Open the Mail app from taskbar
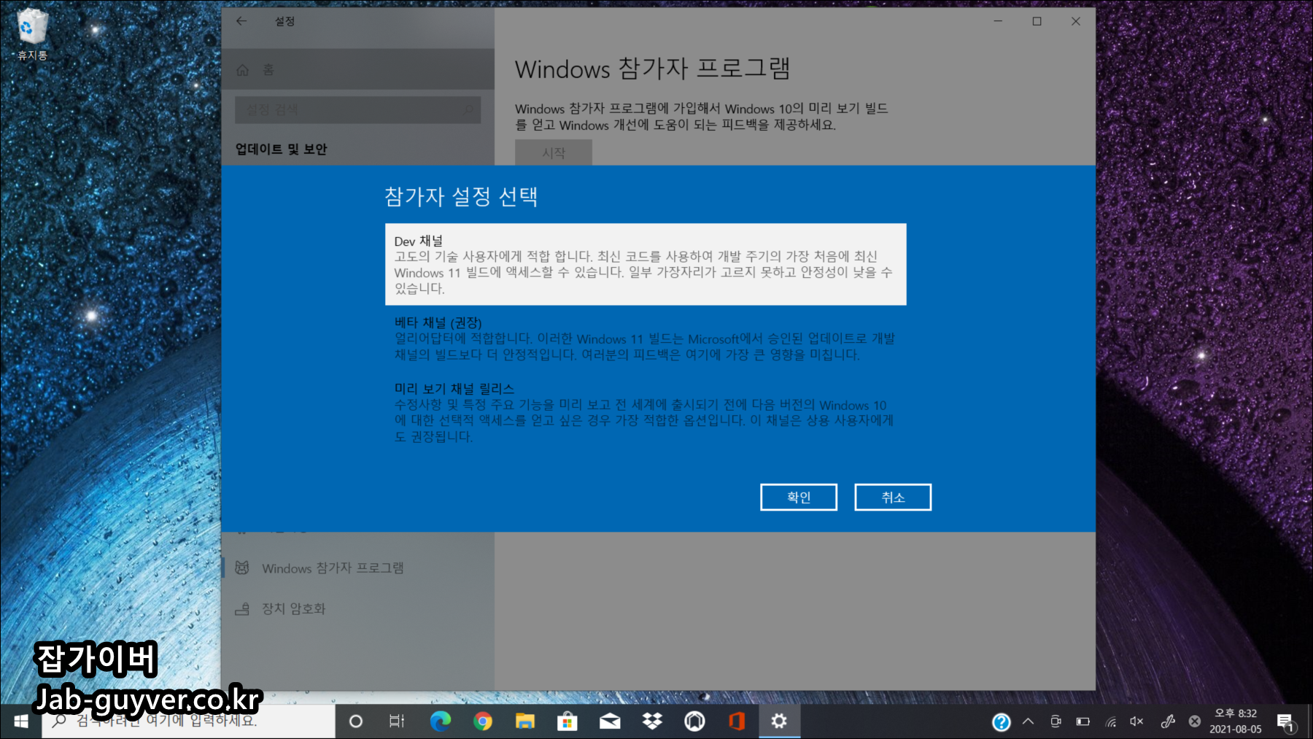The width and height of the screenshot is (1313, 739). click(x=610, y=721)
